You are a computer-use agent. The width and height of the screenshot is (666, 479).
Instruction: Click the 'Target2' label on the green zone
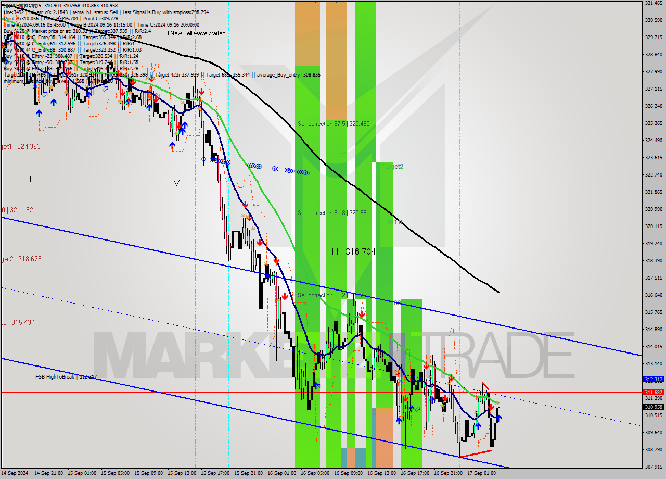pos(392,167)
